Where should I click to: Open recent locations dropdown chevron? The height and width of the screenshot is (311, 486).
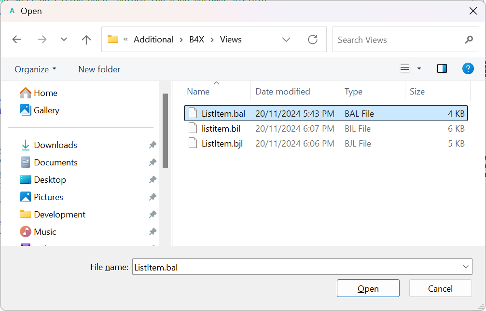(x=64, y=40)
